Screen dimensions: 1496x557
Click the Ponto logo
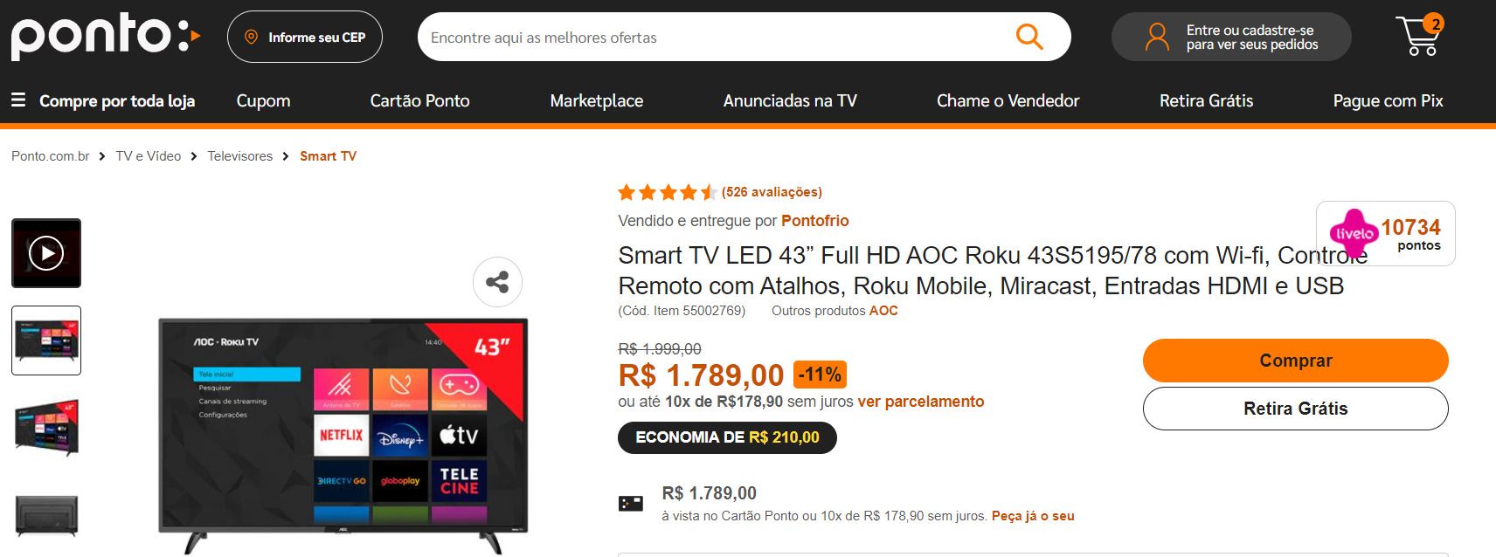[x=106, y=37]
